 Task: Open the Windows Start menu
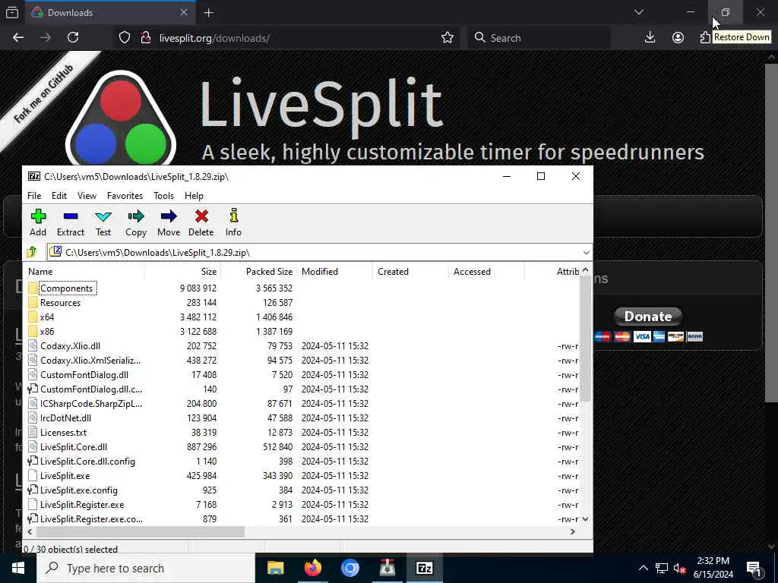pos(18,568)
